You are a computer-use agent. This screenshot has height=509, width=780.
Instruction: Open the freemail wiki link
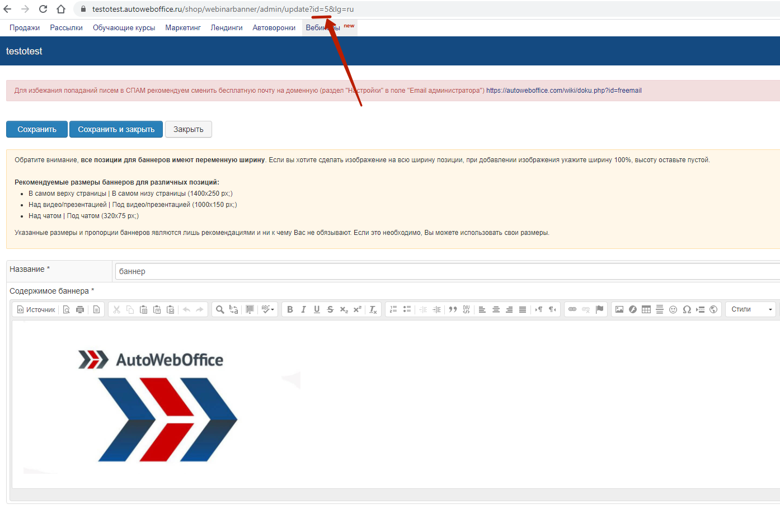click(x=563, y=91)
